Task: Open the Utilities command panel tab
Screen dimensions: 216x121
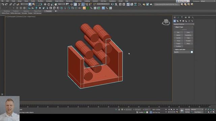Action: [193, 17]
